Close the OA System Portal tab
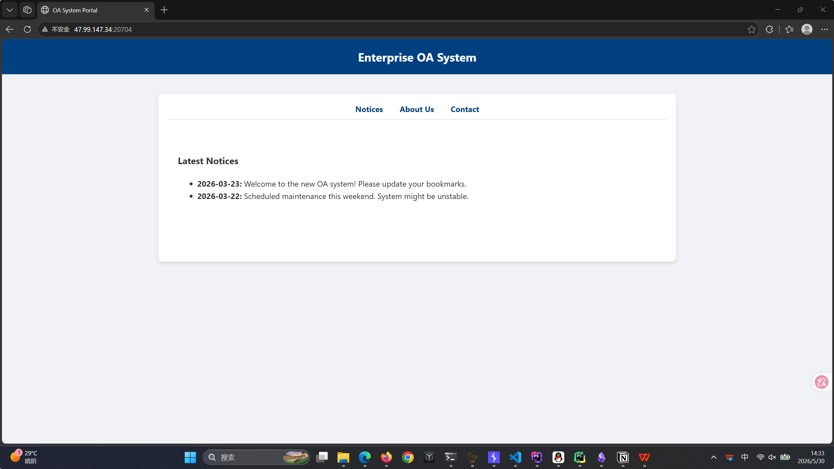Image resolution: width=834 pixels, height=469 pixels. tap(147, 10)
